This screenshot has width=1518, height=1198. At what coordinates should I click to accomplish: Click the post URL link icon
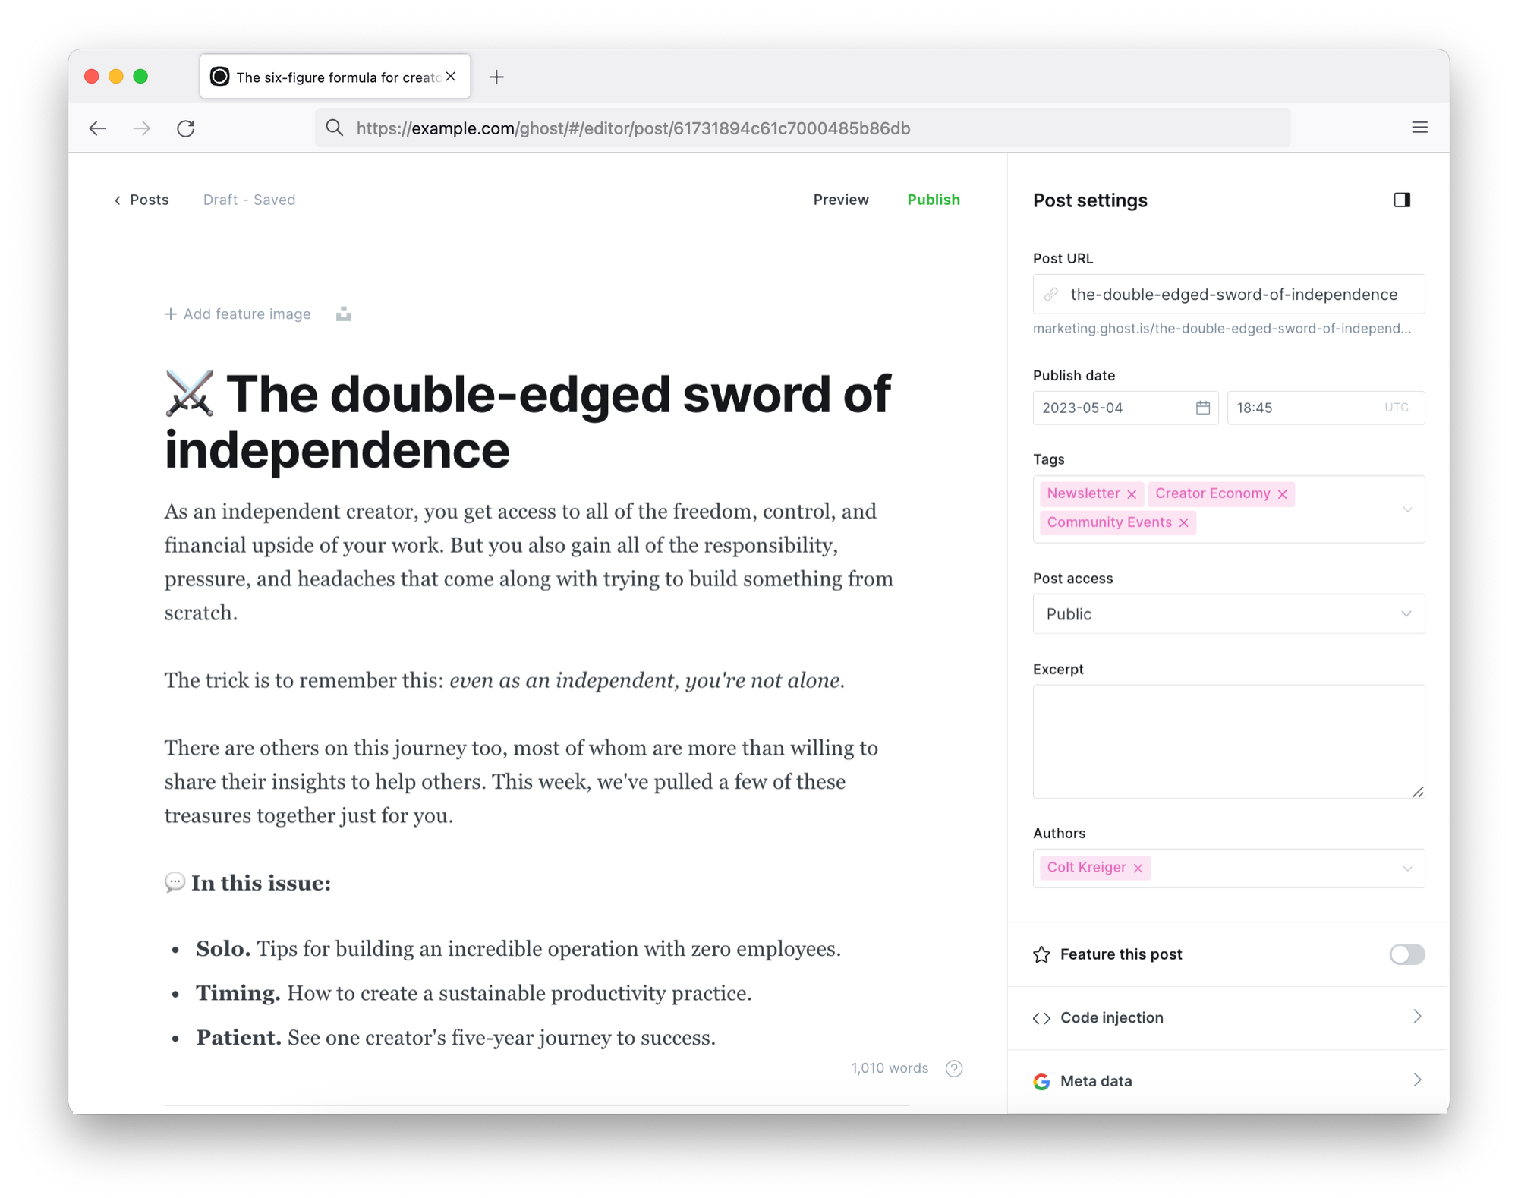(1053, 295)
